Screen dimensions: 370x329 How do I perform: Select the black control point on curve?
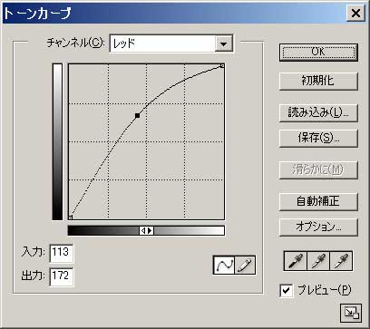[x=138, y=115]
